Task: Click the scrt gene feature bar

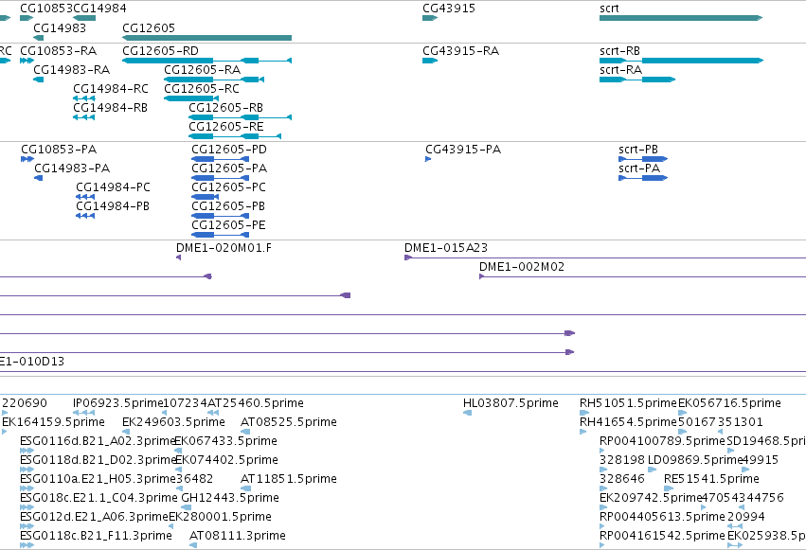Action: tap(681, 18)
